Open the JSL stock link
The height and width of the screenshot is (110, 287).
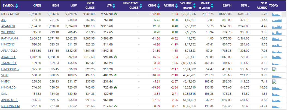coord(4,20)
